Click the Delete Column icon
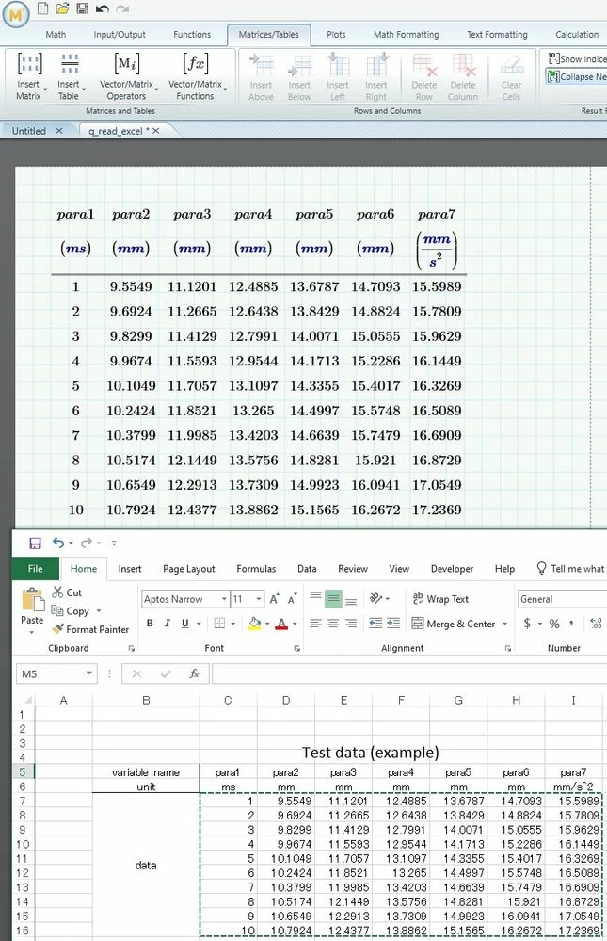This screenshot has width=607, height=941. coord(464,65)
